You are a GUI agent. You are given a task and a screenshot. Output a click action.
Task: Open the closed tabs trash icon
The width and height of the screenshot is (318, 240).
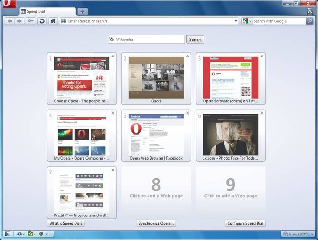(310, 11)
